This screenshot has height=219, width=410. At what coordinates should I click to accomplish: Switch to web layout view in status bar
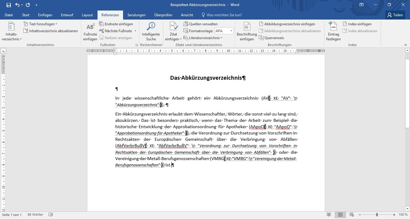coord(351,215)
